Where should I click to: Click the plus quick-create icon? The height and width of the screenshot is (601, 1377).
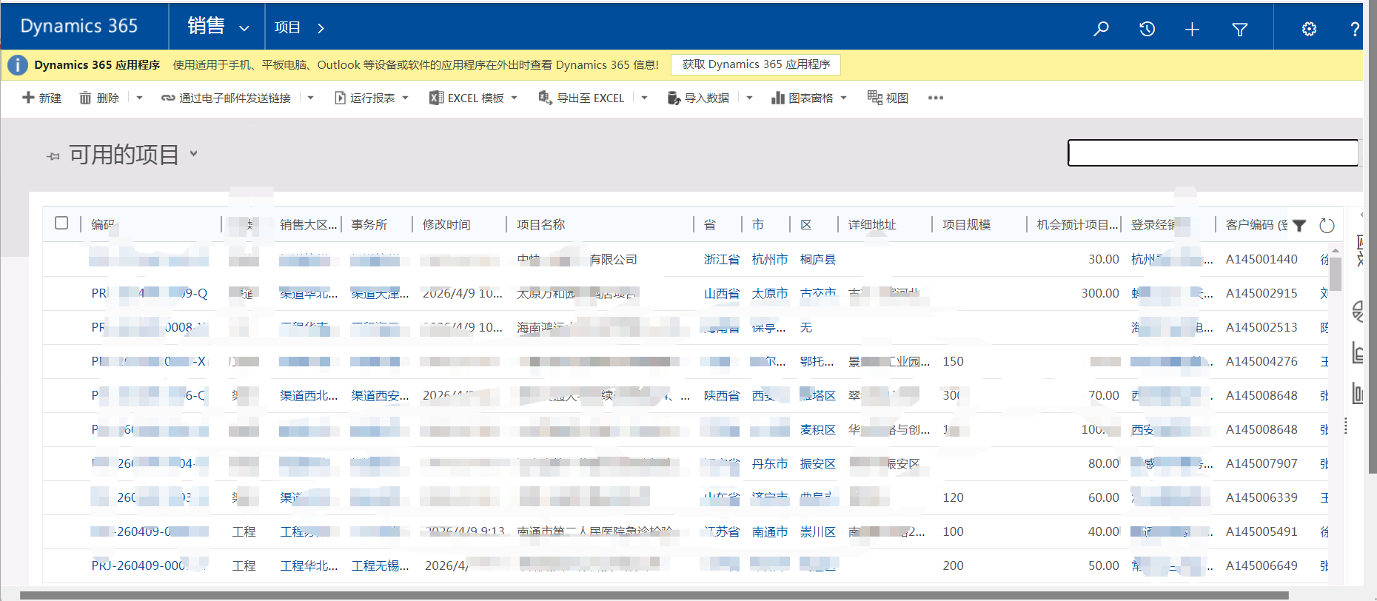point(1192,29)
